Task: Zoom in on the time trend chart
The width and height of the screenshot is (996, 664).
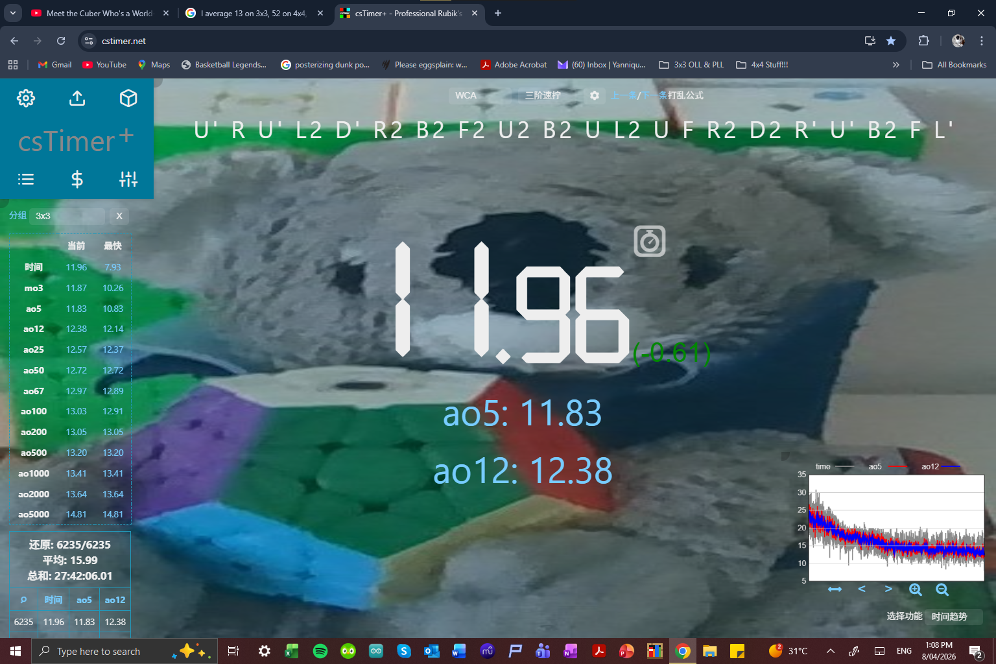Action: coord(915,589)
